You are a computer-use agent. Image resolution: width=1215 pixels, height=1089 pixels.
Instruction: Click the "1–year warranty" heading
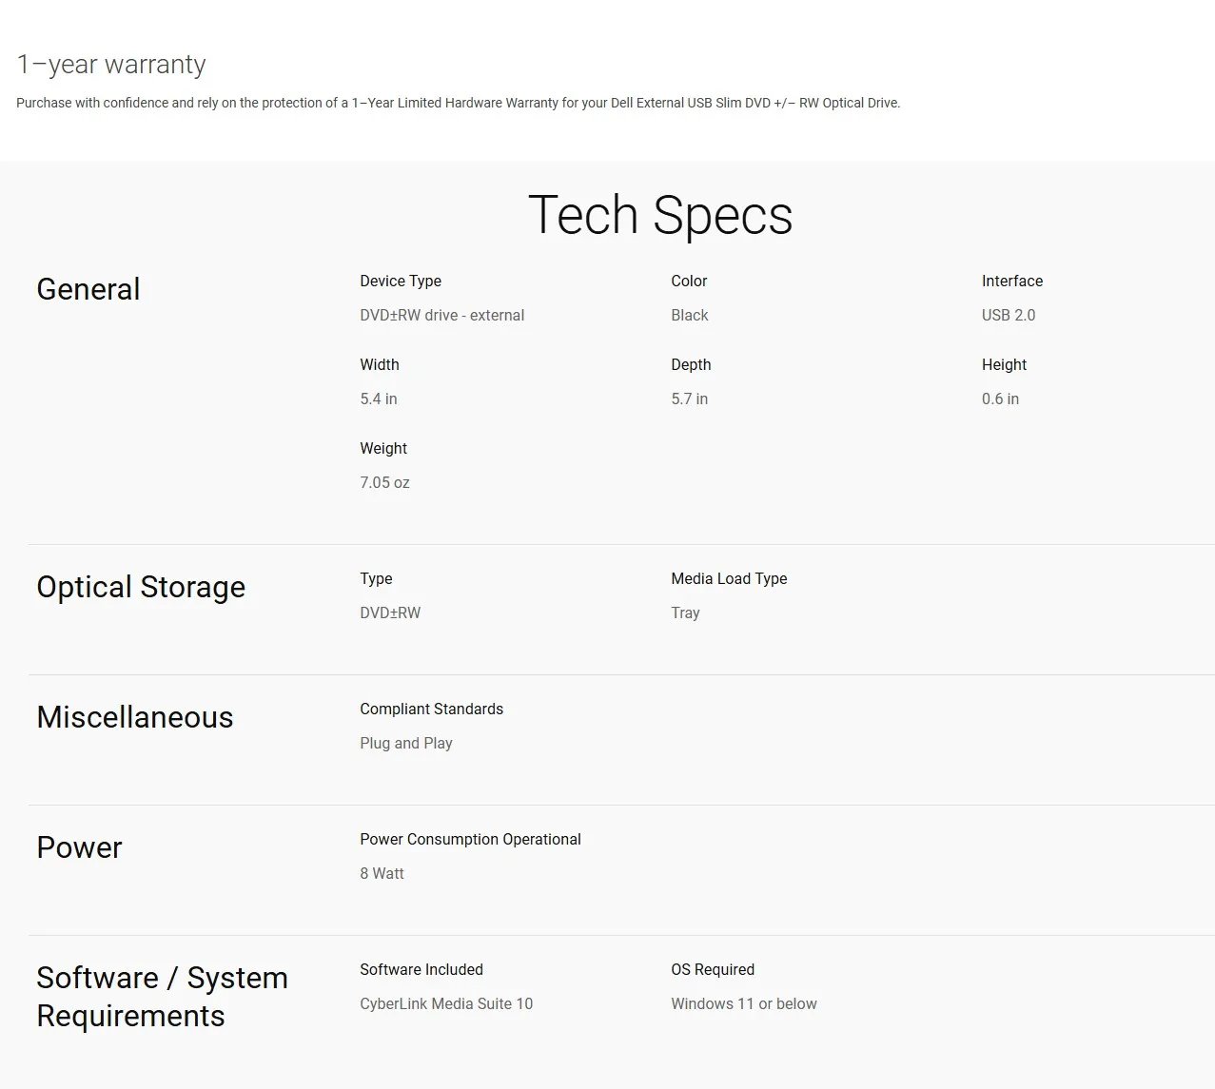tap(111, 65)
